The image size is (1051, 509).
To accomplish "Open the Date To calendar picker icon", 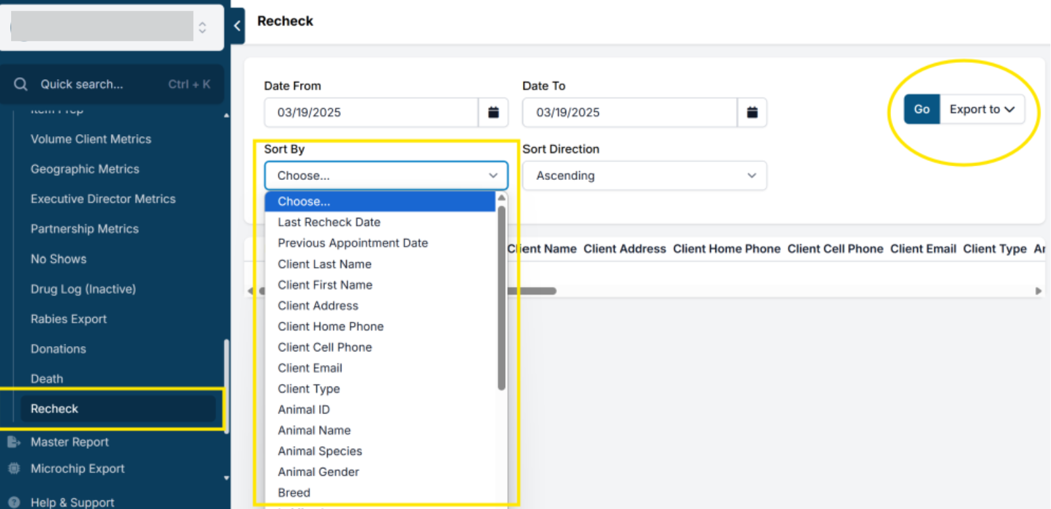I will 752,113.
